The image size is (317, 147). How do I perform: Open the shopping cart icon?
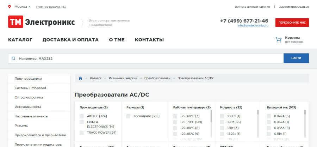tap(278, 39)
